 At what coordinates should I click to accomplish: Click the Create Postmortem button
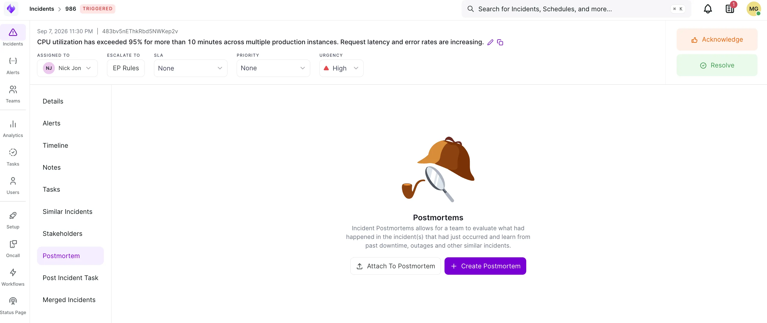pyautogui.click(x=485, y=266)
